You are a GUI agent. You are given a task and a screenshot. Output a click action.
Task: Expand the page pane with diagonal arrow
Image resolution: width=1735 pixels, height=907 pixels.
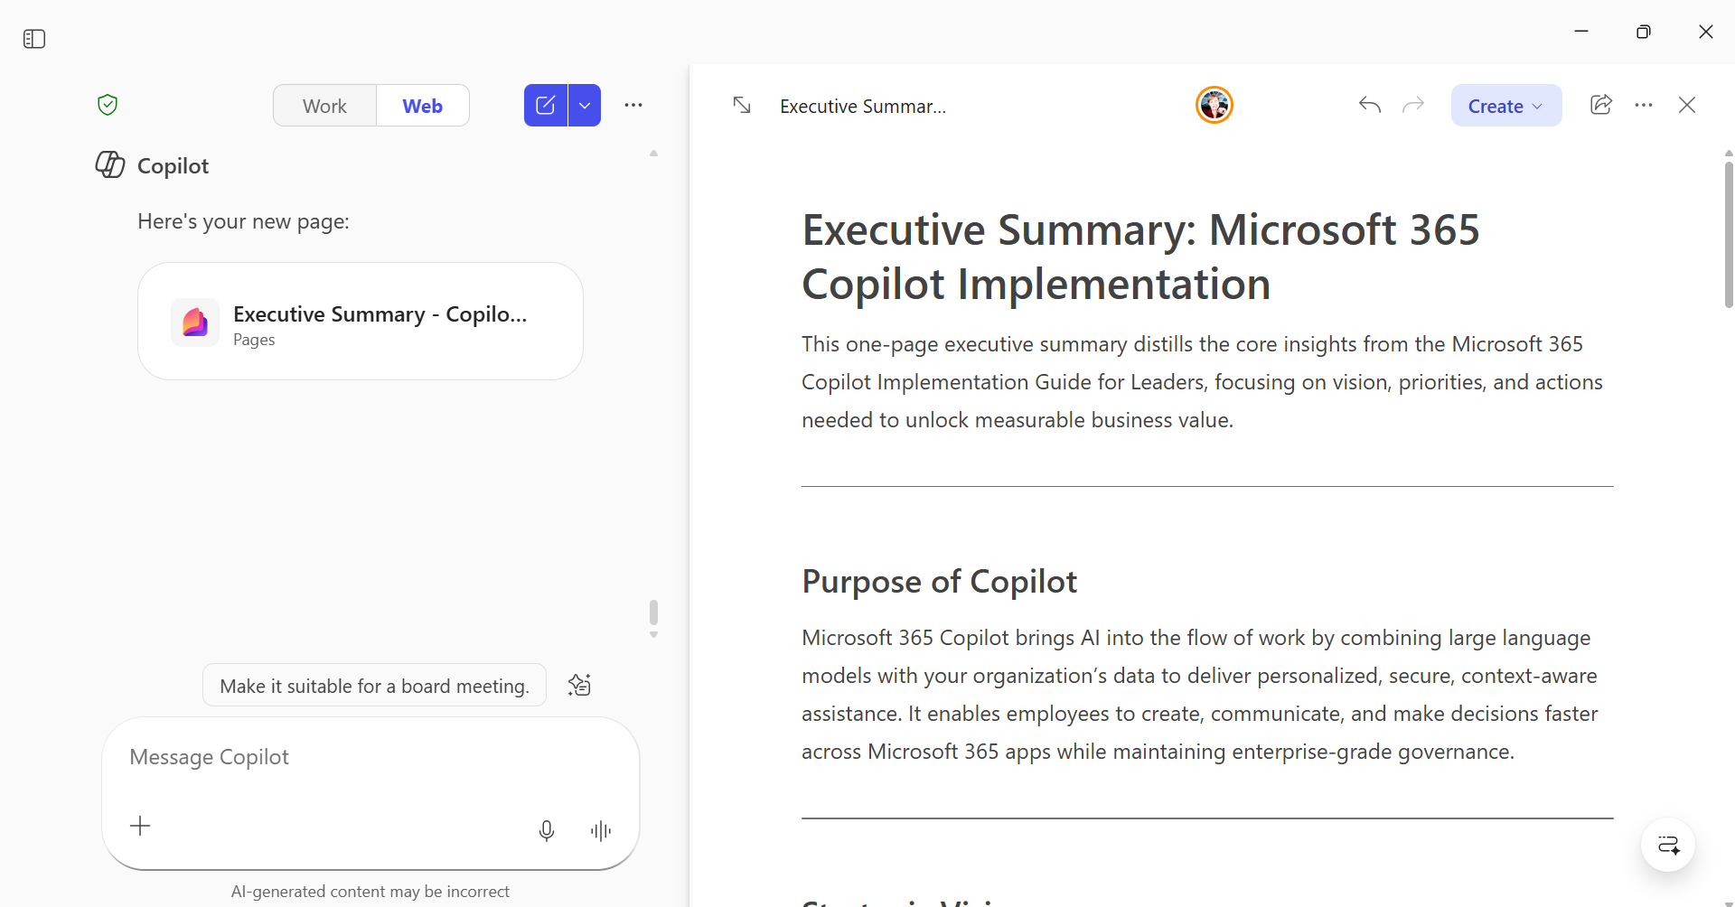click(x=742, y=106)
